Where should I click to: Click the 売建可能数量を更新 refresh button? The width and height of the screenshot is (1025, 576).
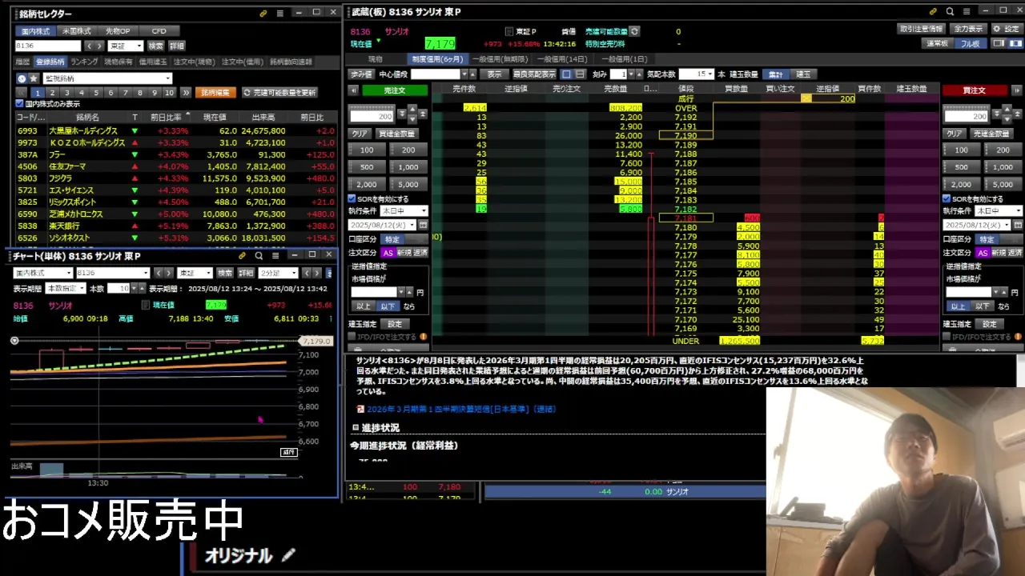(279, 93)
